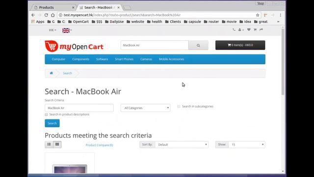Switch to list view icon
Screen dimensions: 314x177
(49, 144)
